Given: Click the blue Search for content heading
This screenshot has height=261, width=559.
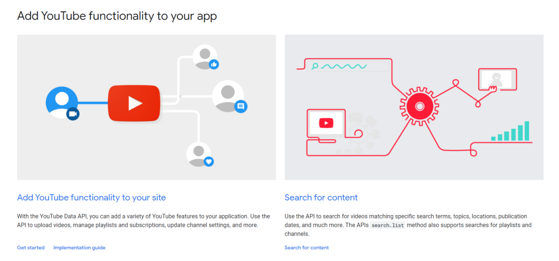Looking at the screenshot, I should (321, 197).
